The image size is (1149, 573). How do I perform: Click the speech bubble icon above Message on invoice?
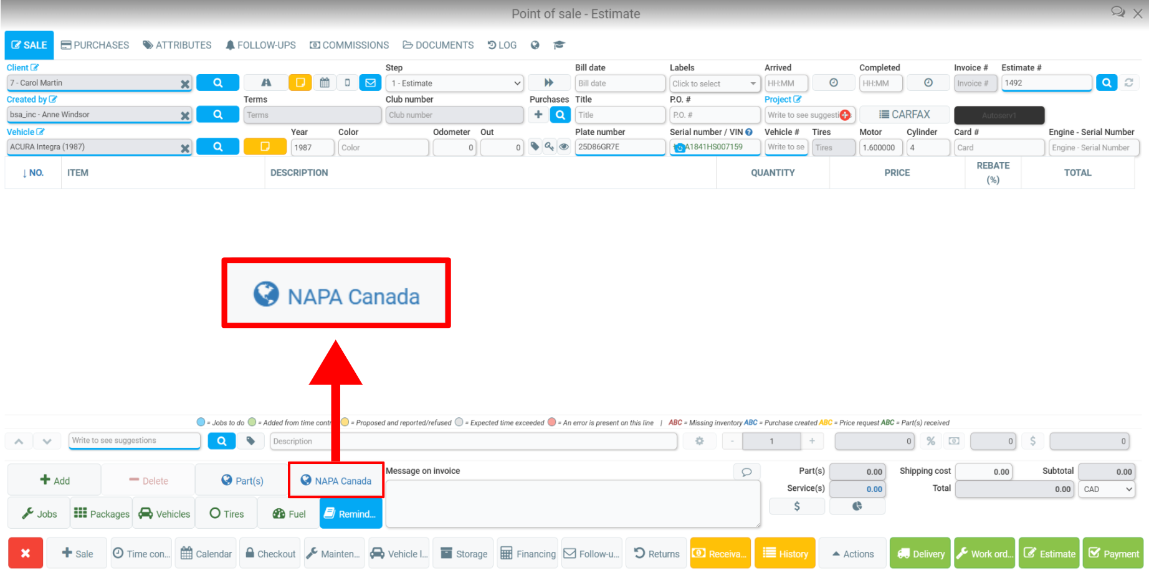[746, 471]
